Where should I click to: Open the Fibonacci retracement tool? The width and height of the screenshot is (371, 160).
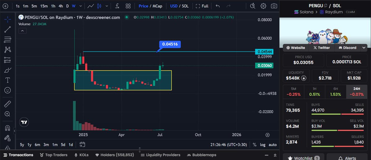[x=8, y=40]
